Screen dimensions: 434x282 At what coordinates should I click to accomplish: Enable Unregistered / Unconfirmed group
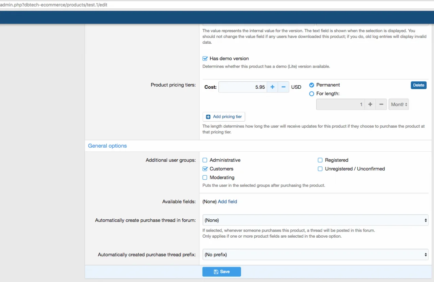click(320, 169)
